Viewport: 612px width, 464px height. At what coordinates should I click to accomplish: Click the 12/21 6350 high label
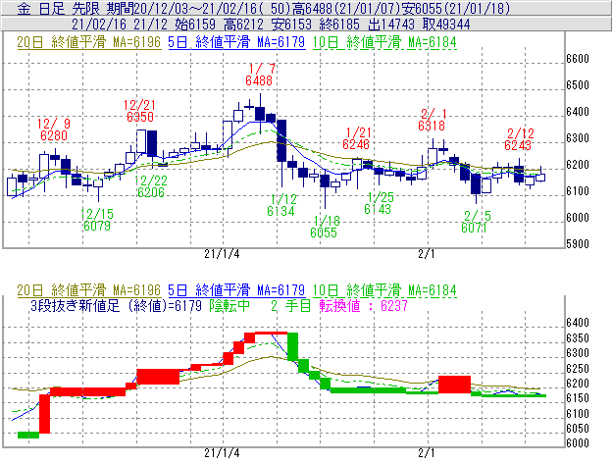[x=139, y=111]
